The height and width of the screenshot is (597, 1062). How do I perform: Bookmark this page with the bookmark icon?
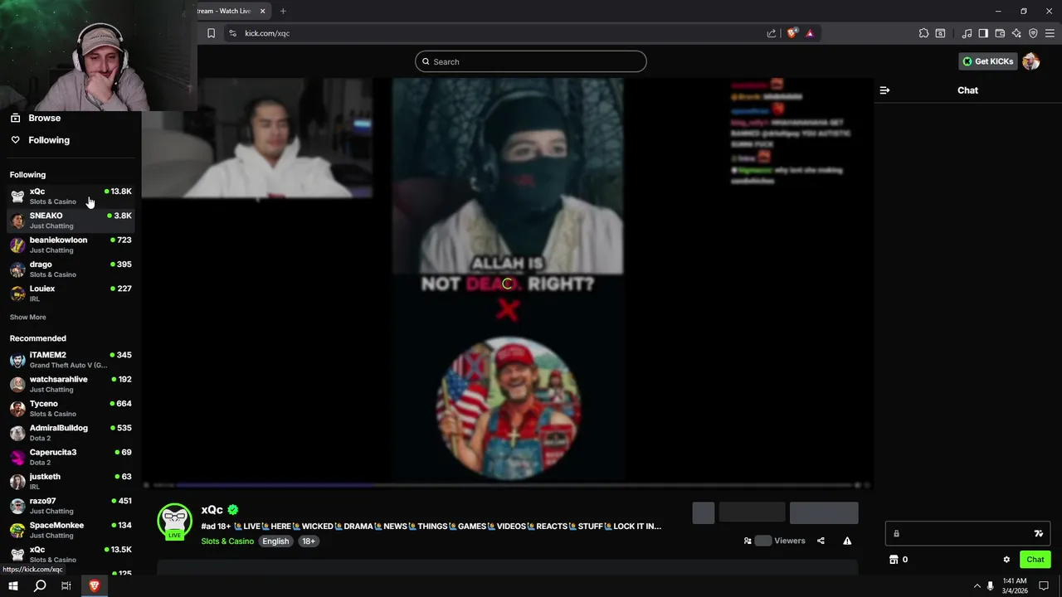[211, 33]
